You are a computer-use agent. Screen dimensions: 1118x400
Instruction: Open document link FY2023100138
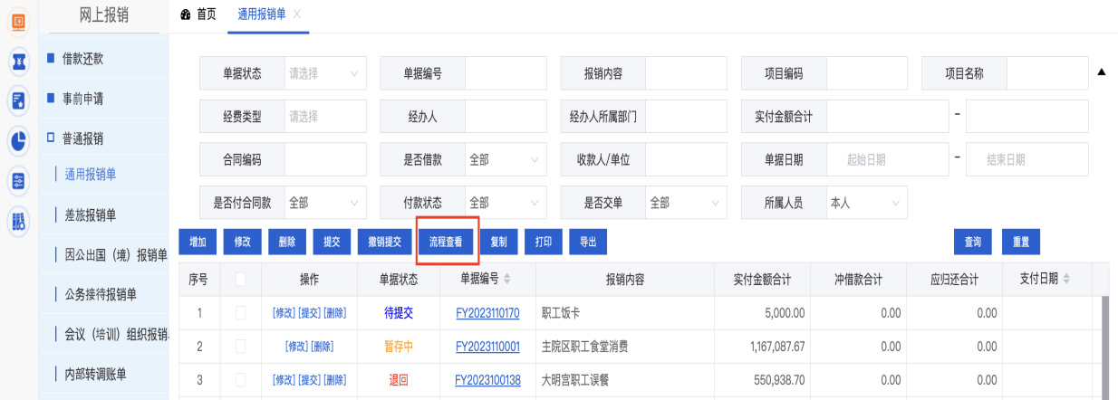(x=487, y=379)
